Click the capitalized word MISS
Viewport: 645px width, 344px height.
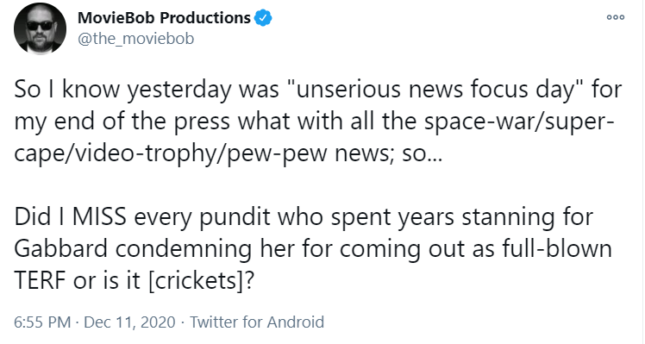click(x=99, y=217)
